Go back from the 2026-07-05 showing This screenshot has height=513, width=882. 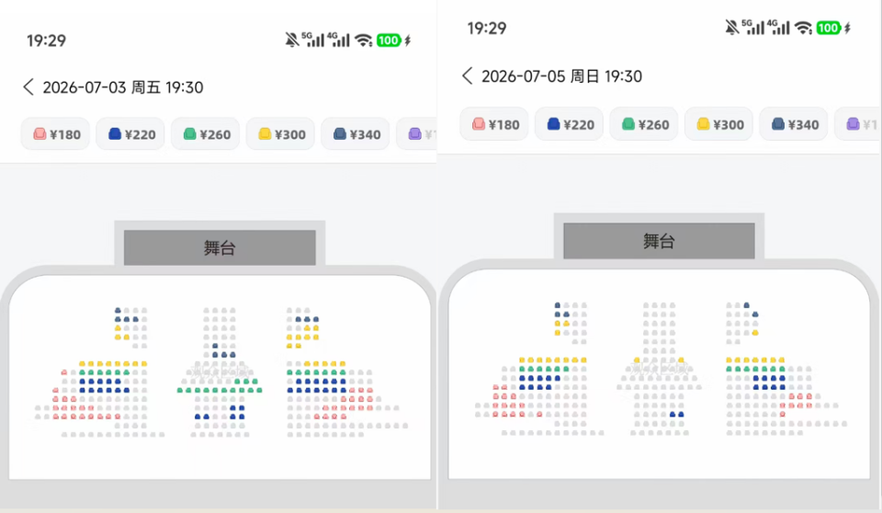(468, 76)
